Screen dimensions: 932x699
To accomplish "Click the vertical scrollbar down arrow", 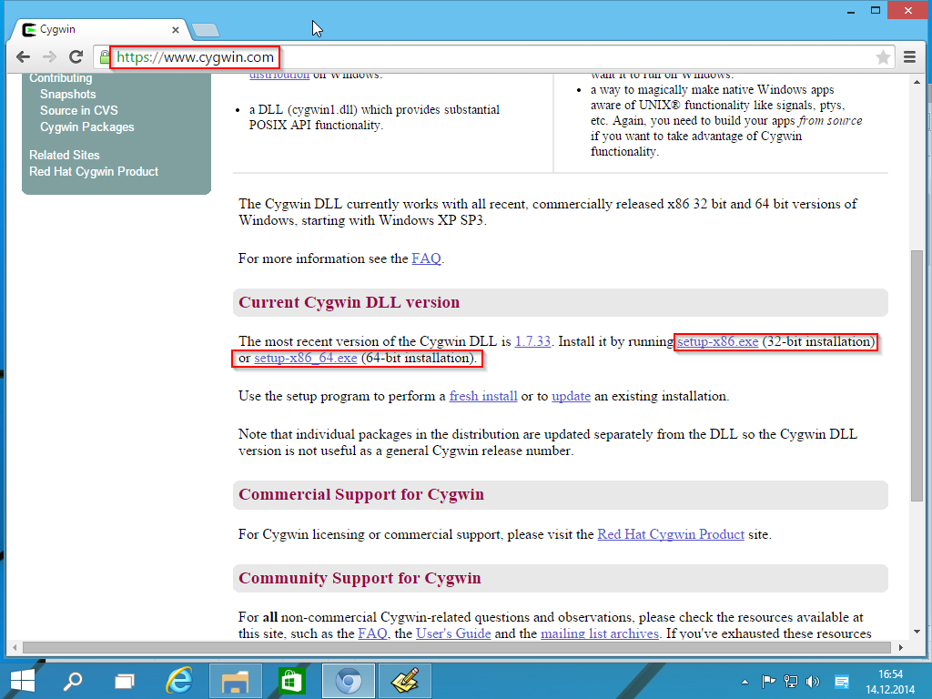I will click(917, 632).
